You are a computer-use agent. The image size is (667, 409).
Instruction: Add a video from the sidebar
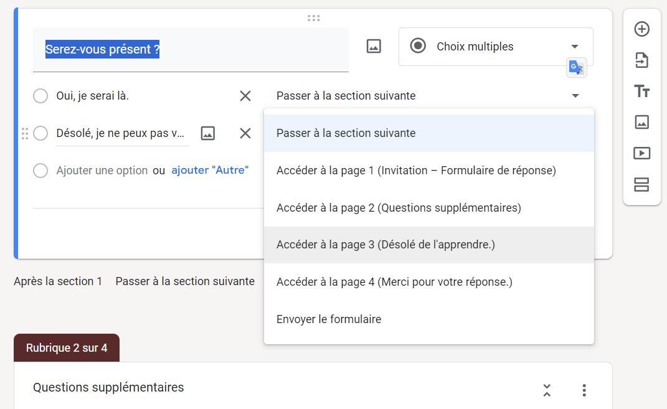pyautogui.click(x=641, y=153)
